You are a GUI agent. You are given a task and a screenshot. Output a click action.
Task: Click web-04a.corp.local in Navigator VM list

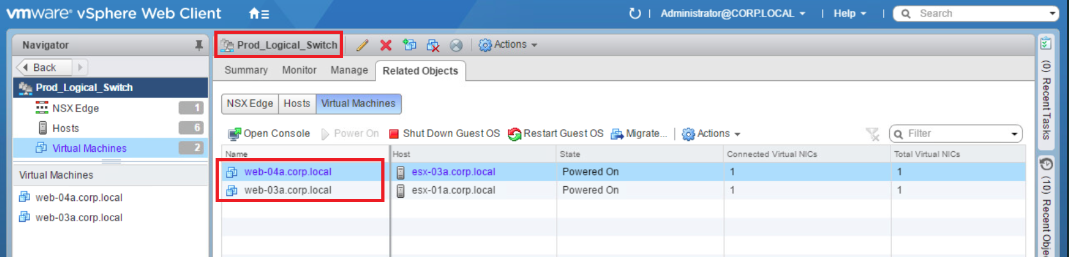pos(79,198)
